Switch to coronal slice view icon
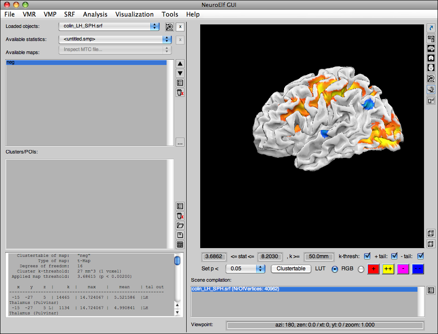Viewport: 438px width, 334px height. pyautogui.click(x=431, y=58)
